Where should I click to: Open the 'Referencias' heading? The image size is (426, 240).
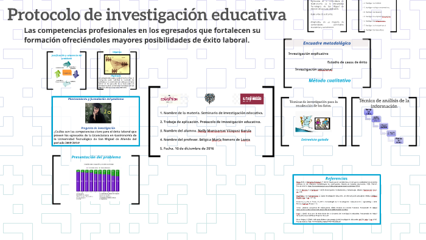[337, 178]
